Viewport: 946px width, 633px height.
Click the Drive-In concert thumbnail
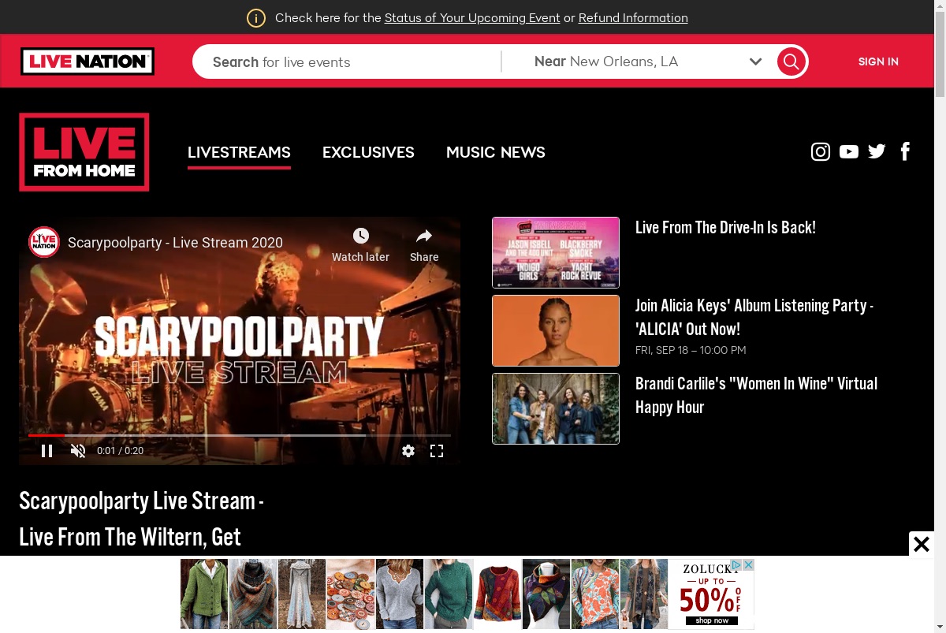(x=556, y=252)
